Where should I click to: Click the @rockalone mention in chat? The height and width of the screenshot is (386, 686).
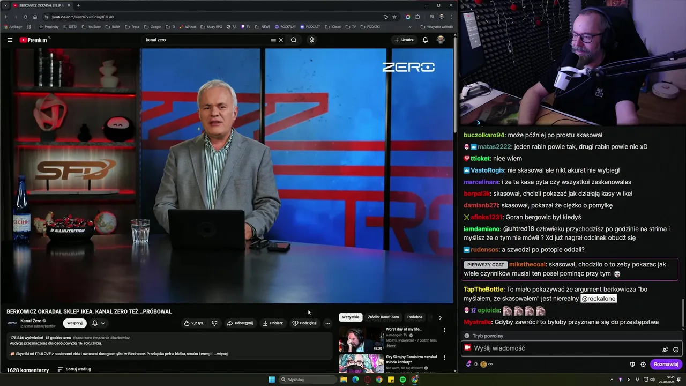pyautogui.click(x=599, y=299)
